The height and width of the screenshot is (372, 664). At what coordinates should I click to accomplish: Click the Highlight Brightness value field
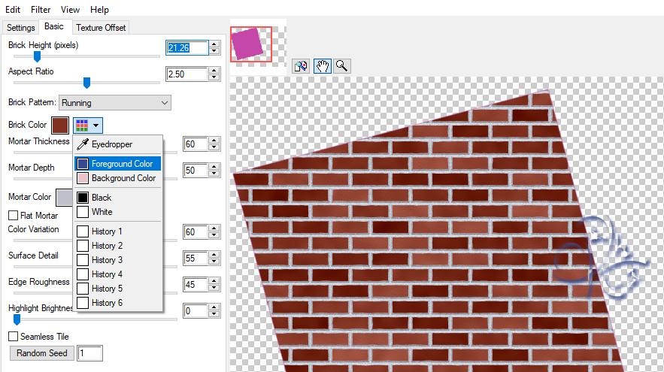[196, 311]
